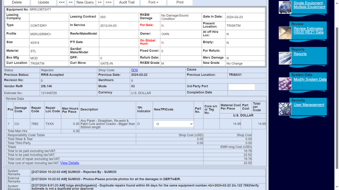Click the Reports section papers icon
This screenshot has height=190, width=339.
[285, 58]
